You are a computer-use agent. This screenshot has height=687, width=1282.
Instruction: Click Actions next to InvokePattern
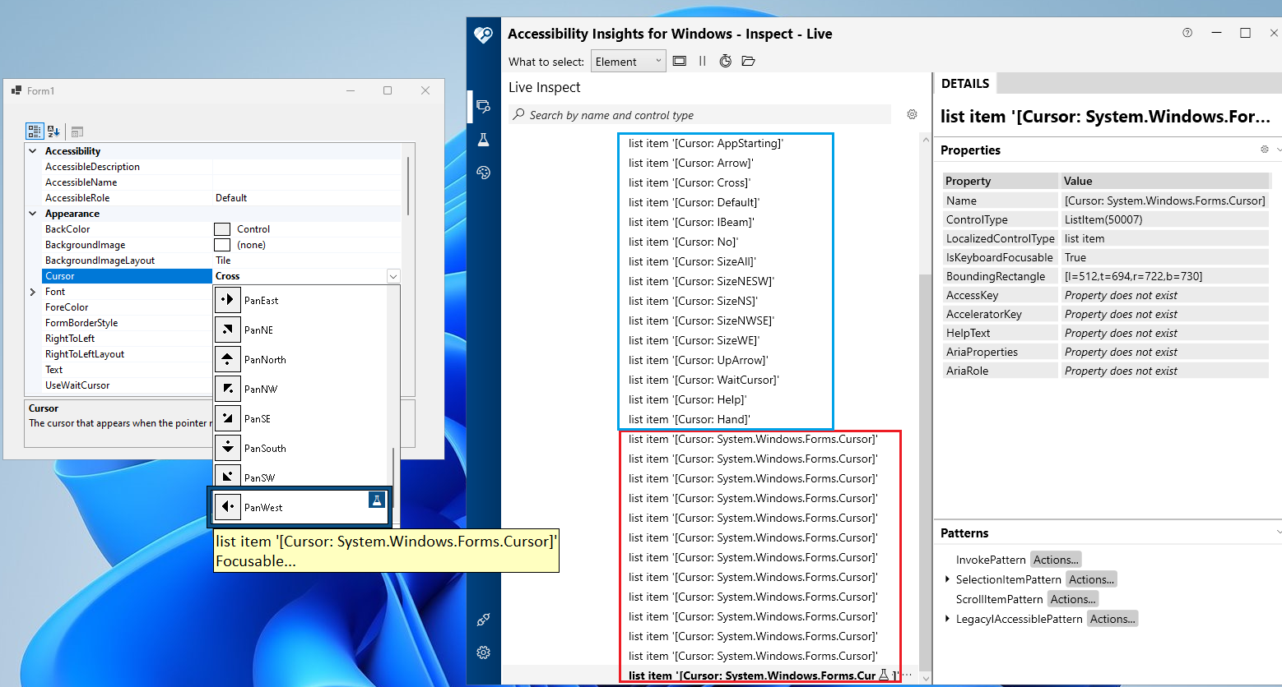[1056, 559]
